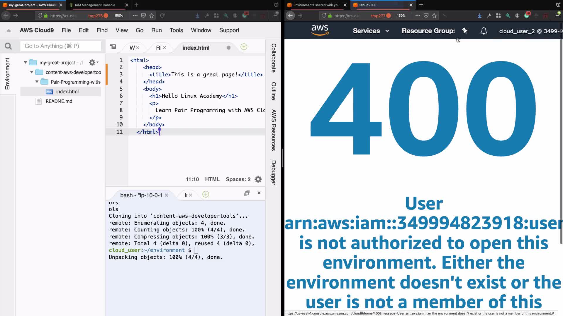Image resolution: width=563 pixels, height=316 pixels.
Task: Maximize the terminal panel icon
Action: click(247, 193)
